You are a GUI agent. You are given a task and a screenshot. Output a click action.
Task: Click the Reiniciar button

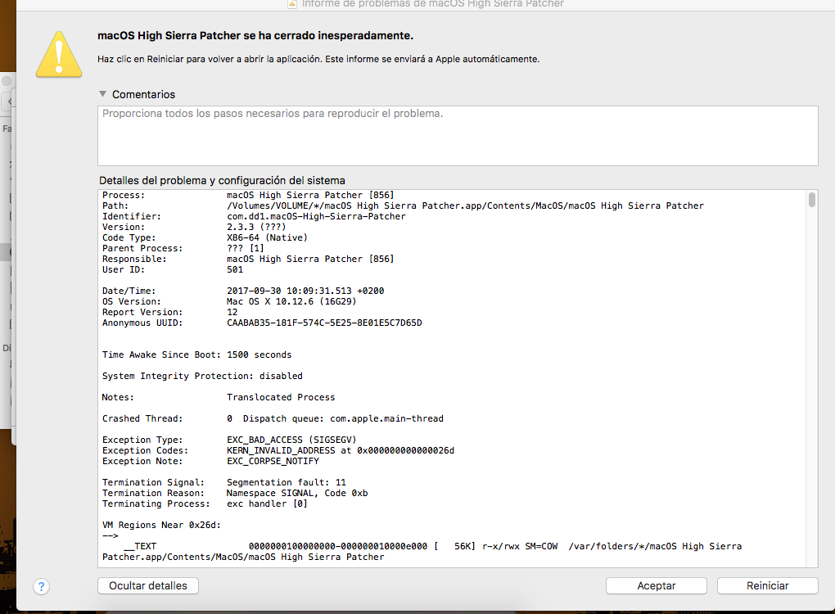(x=767, y=586)
